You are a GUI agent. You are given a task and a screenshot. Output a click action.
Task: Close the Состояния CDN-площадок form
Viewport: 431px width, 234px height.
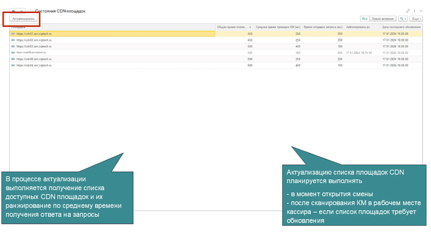pyautogui.click(x=421, y=11)
